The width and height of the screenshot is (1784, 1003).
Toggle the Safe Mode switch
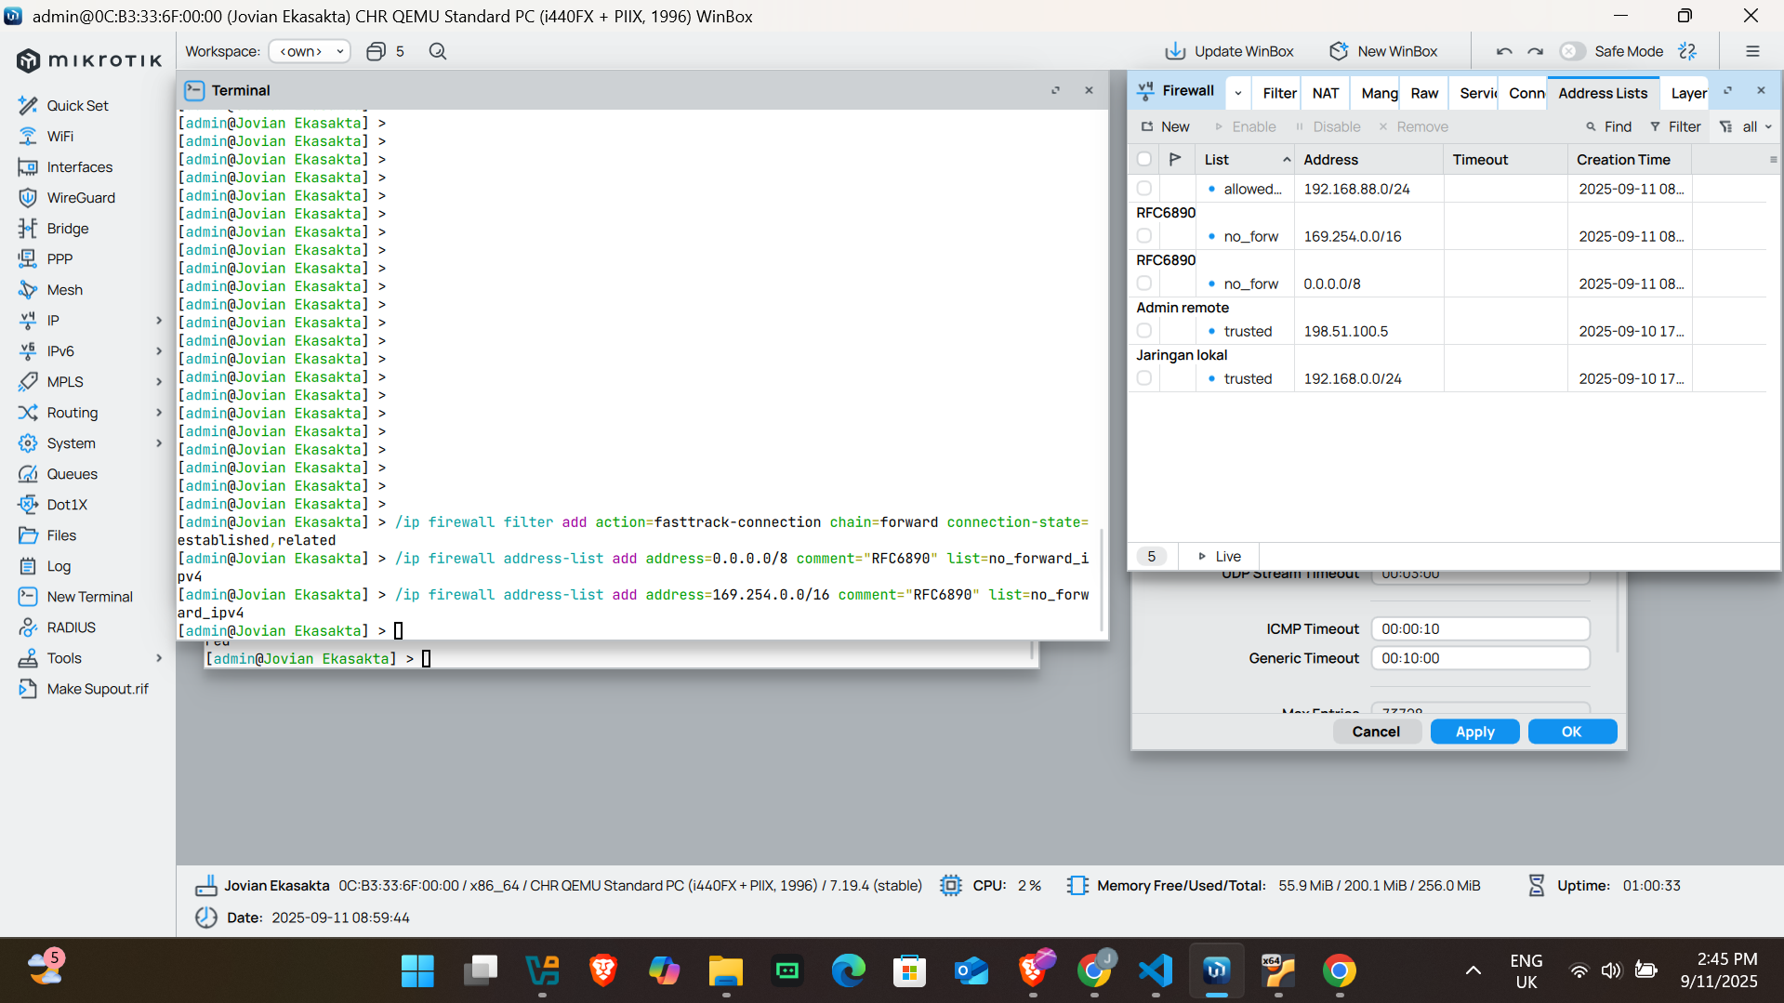(x=1573, y=51)
